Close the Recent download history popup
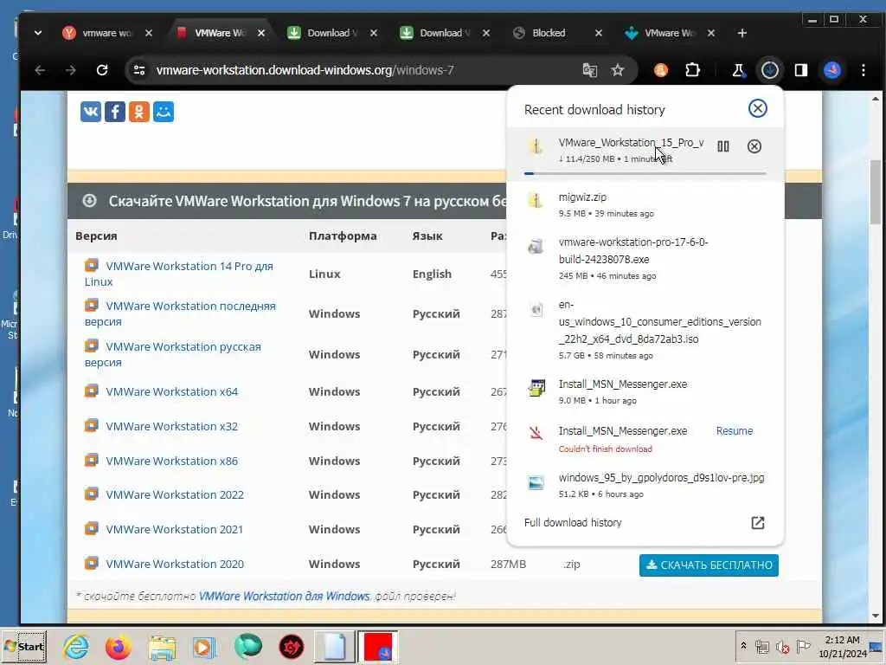886x665 pixels. pos(757,108)
